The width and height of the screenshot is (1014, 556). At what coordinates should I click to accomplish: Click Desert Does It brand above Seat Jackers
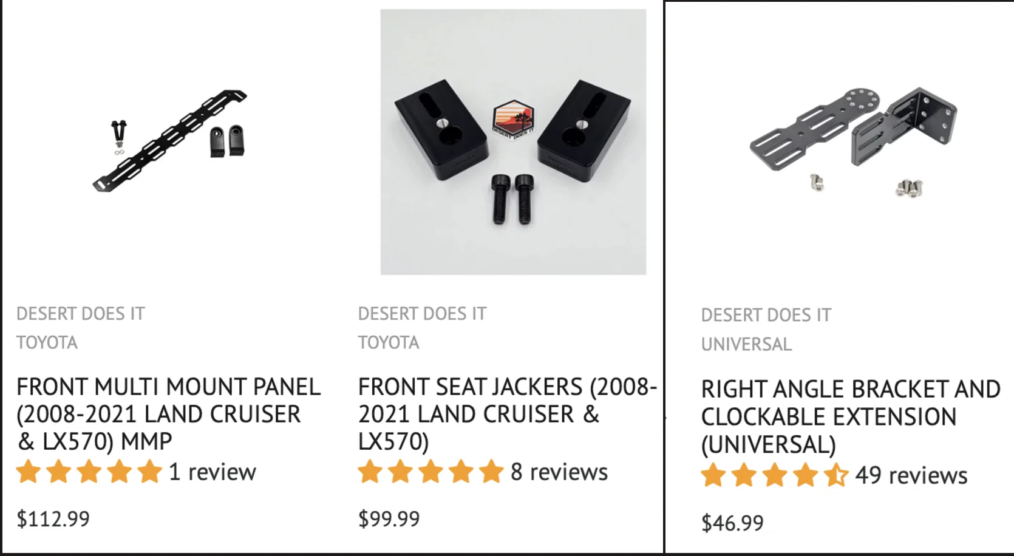click(x=422, y=314)
